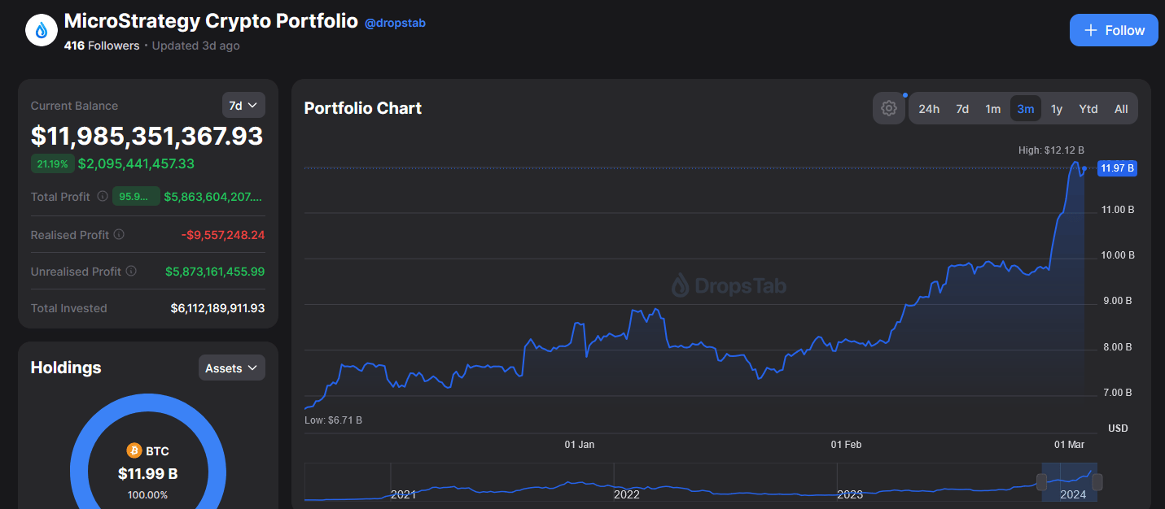Screen dimensions: 1165x509
Task: Click the DropsTab watermark on chart
Action: 729,285
